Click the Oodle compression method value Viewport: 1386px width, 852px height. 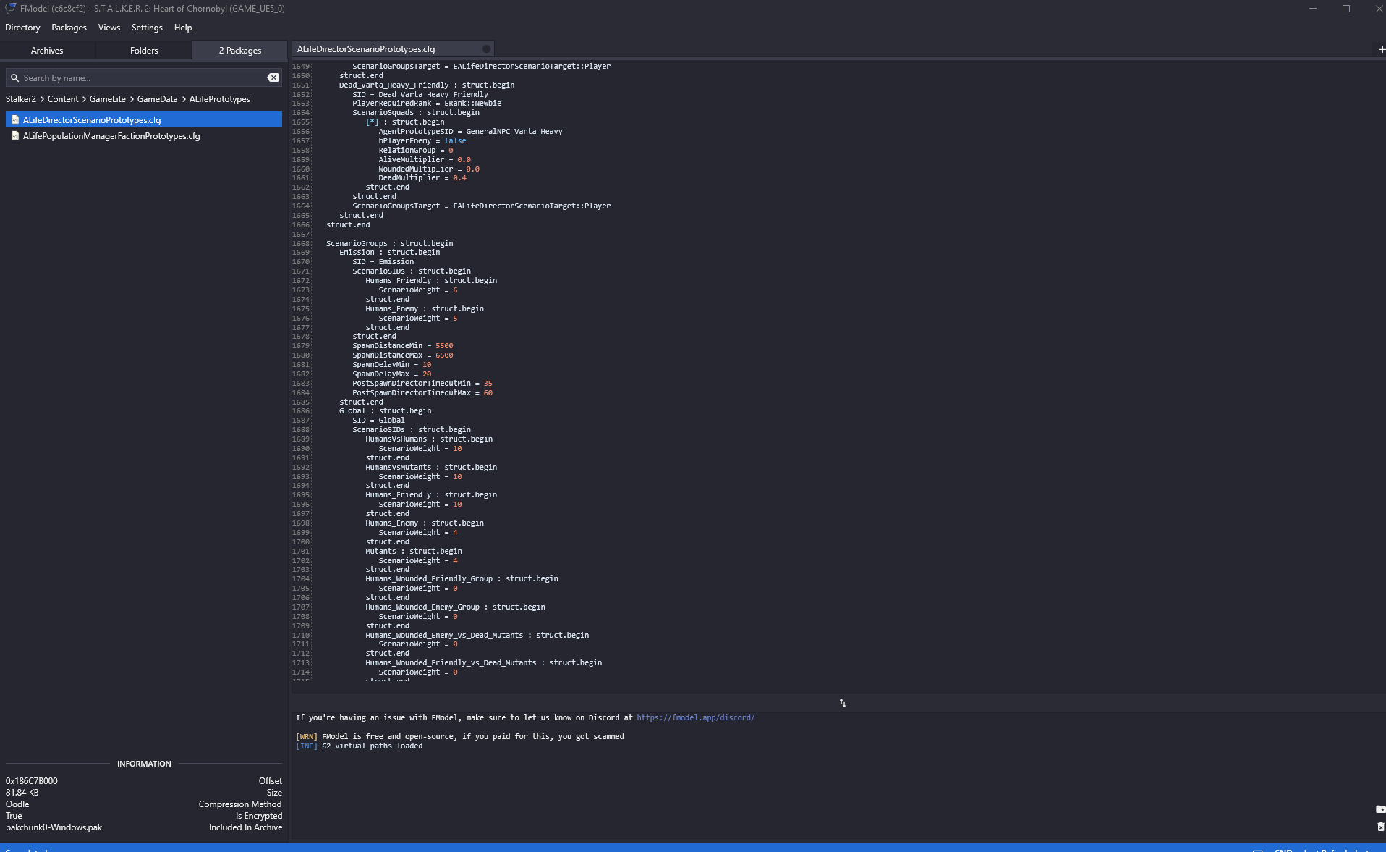coord(17,804)
